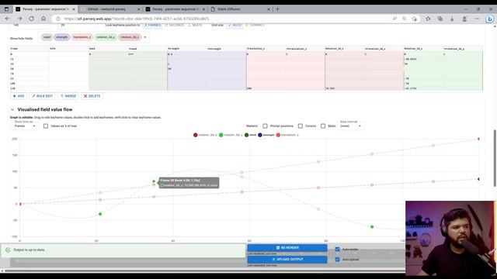This screenshot has width=497, height=279.
Task: Toggle the strength field chip
Action: (x=62, y=37)
